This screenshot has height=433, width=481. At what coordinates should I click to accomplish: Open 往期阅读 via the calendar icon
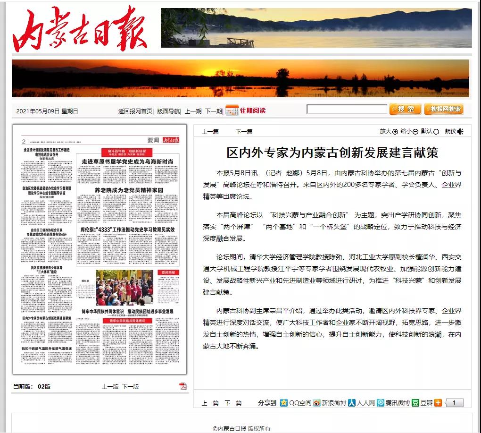coord(231,110)
